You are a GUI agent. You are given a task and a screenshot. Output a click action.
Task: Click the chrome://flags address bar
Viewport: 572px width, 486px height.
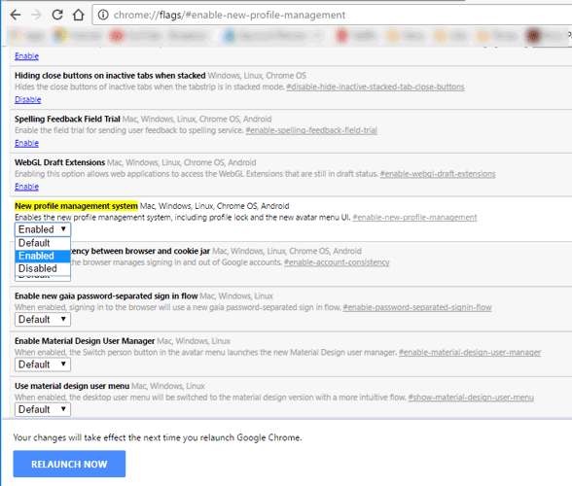pyautogui.click(x=332, y=15)
